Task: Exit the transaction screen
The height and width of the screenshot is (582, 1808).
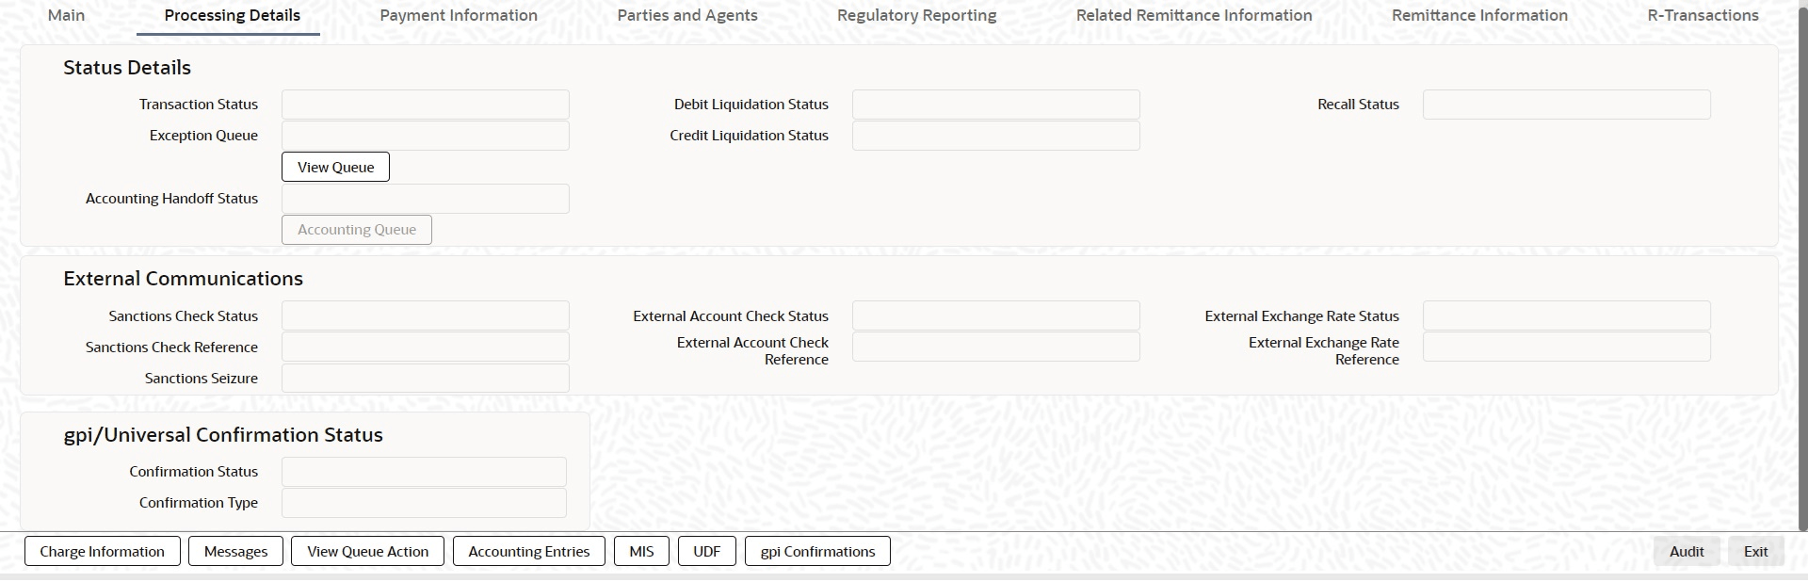Action: (x=1755, y=551)
